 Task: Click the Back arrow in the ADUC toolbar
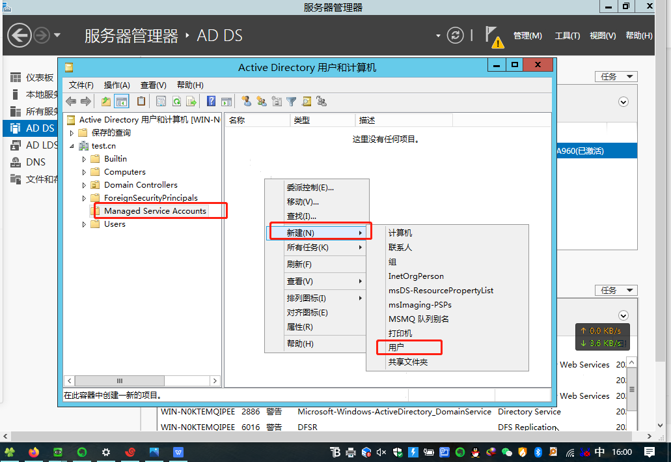tap(71, 102)
